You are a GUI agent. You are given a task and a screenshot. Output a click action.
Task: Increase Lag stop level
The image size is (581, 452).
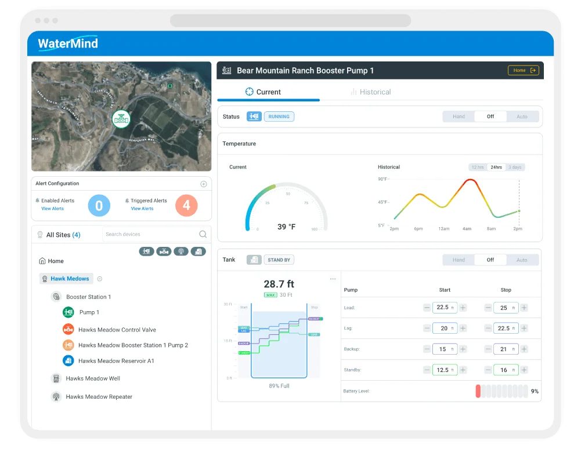pos(524,328)
